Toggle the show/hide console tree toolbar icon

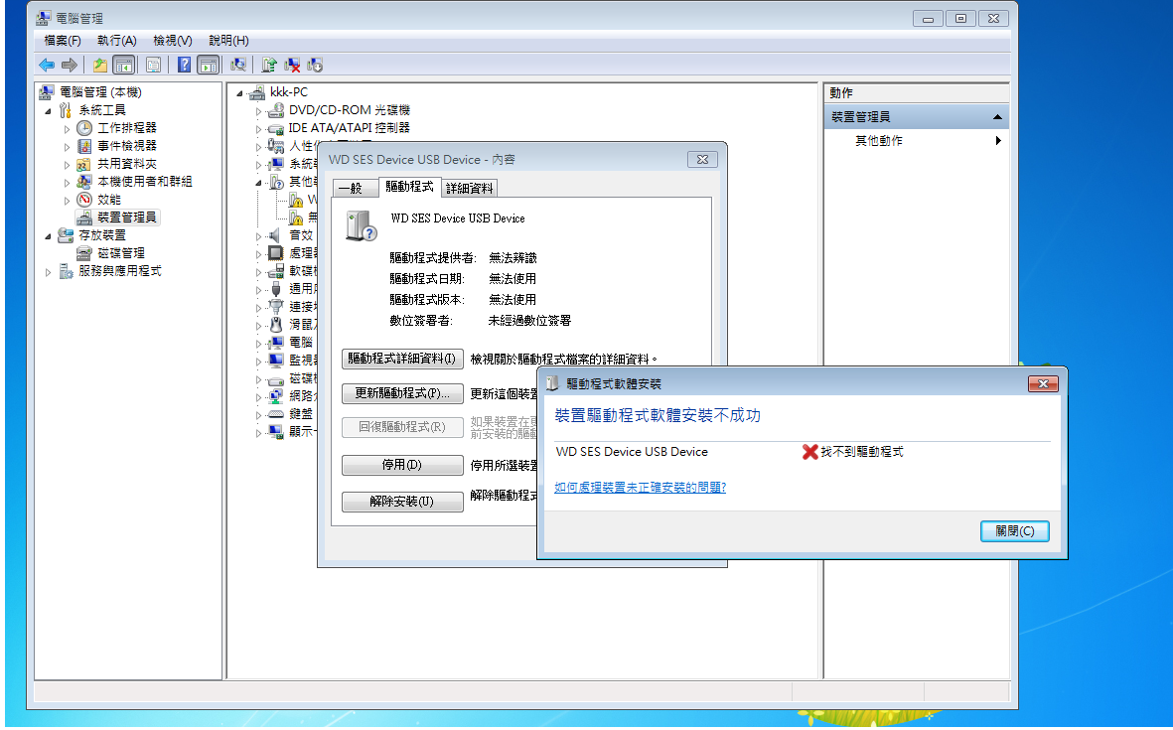pyautogui.click(x=124, y=66)
